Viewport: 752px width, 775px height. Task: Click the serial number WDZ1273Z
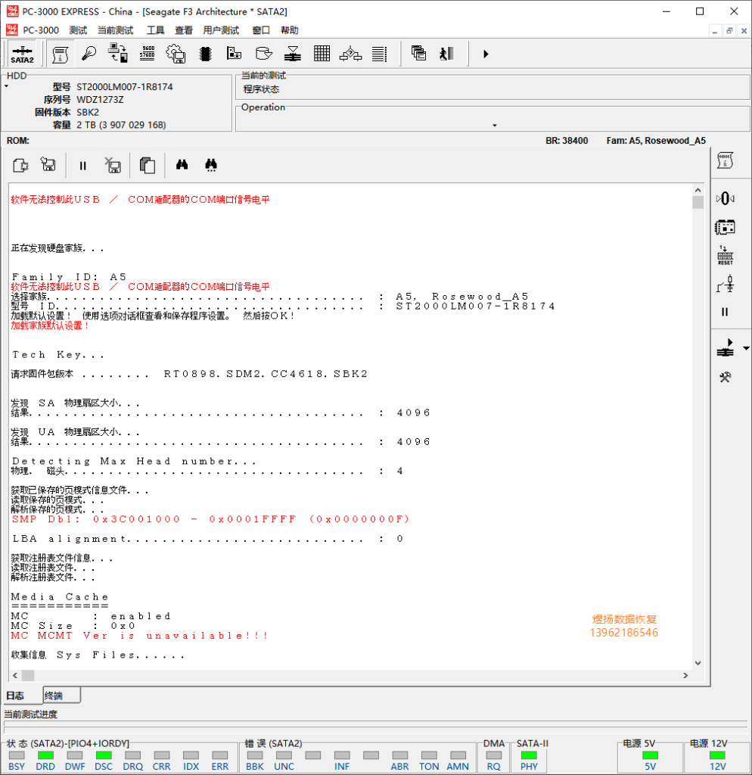[100, 100]
